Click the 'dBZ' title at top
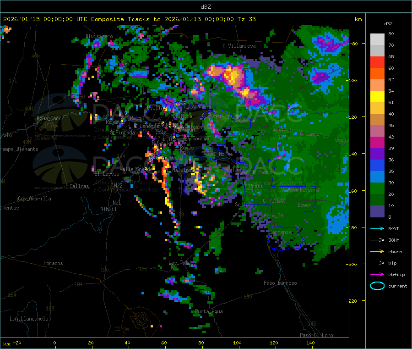Image resolution: width=412 pixels, height=349 pixels. click(x=206, y=7)
